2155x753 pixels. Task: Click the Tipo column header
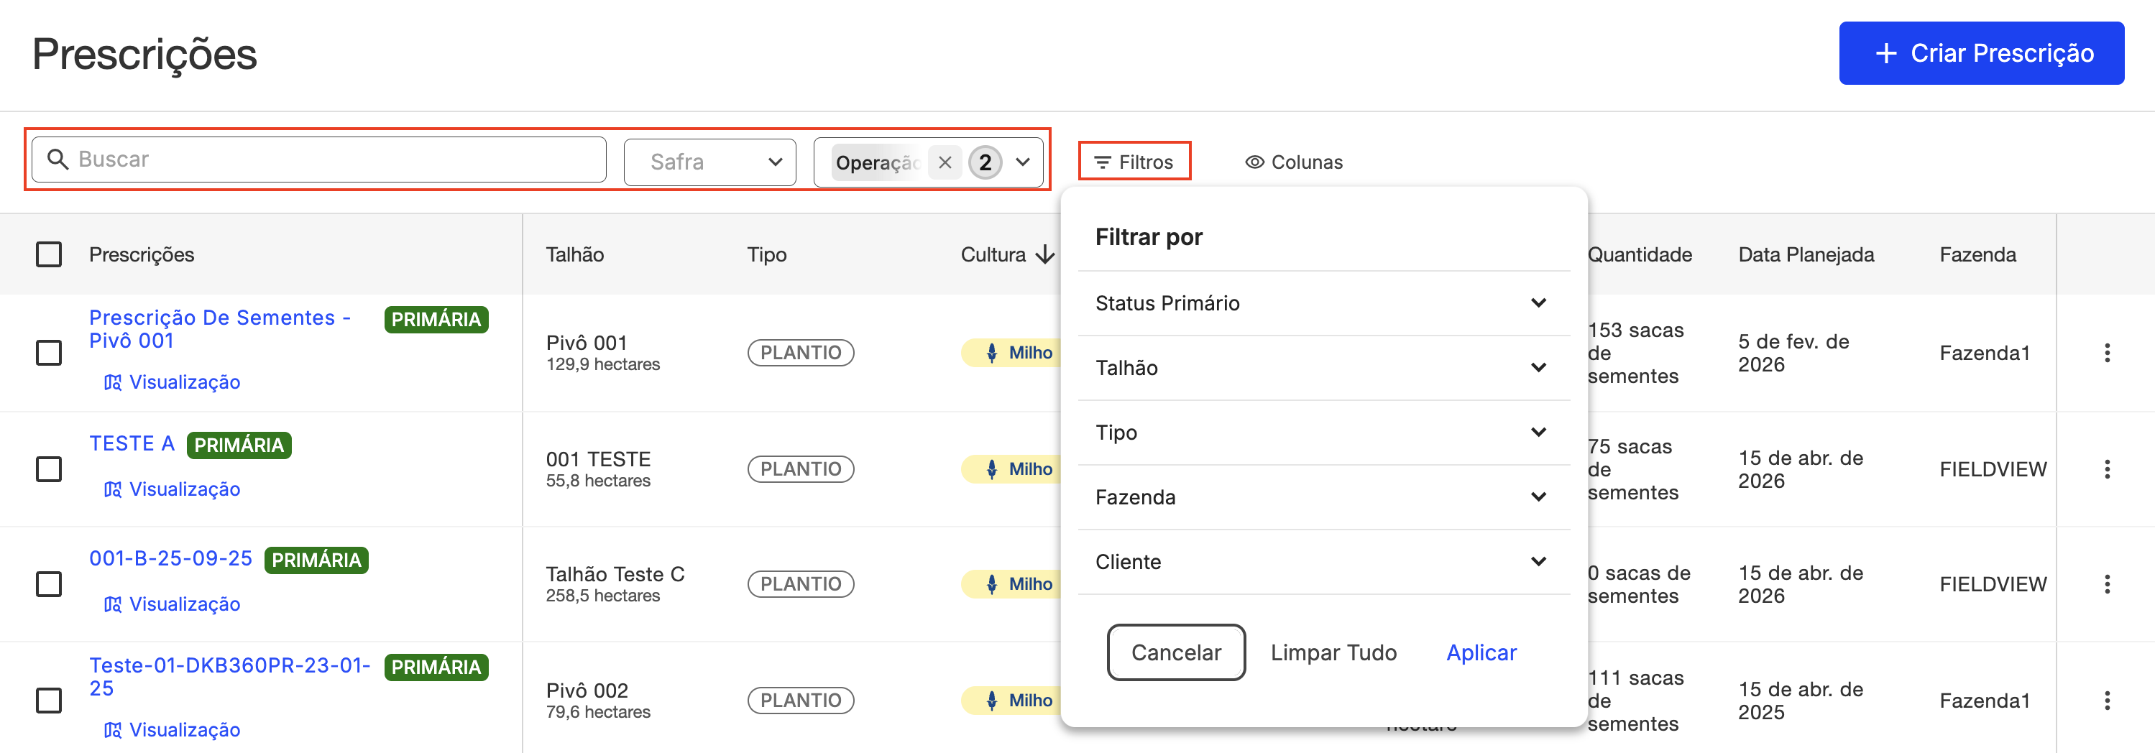(x=766, y=254)
